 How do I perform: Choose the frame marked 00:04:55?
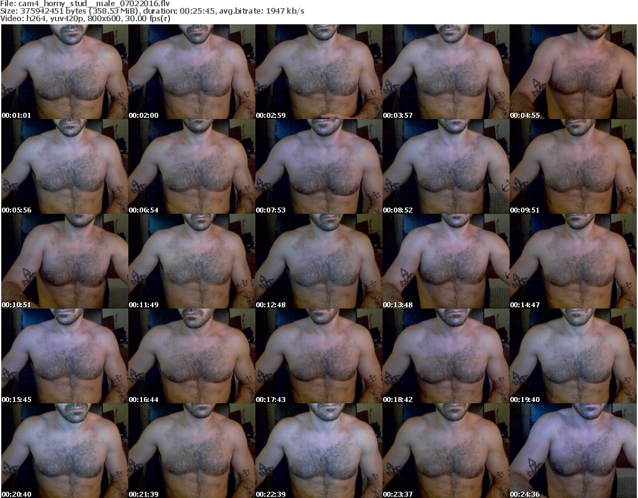coord(573,72)
